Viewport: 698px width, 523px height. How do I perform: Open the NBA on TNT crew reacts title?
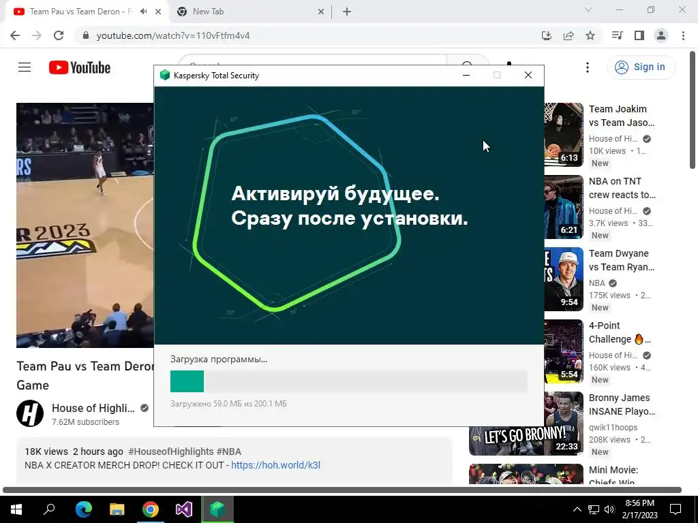pos(622,188)
